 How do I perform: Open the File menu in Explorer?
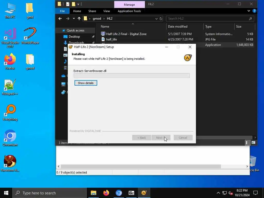(62, 11)
